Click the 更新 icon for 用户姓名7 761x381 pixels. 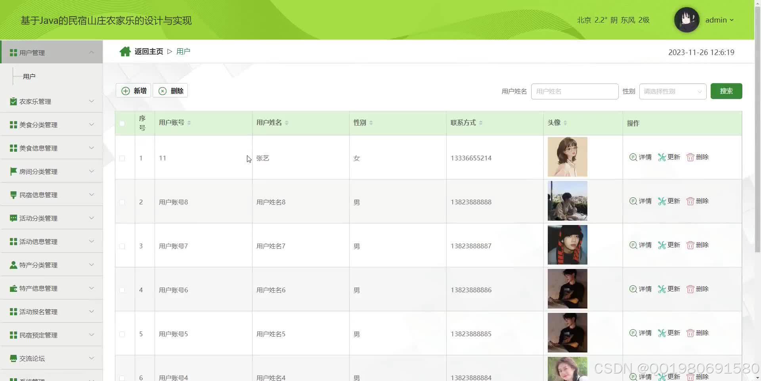[x=662, y=245]
